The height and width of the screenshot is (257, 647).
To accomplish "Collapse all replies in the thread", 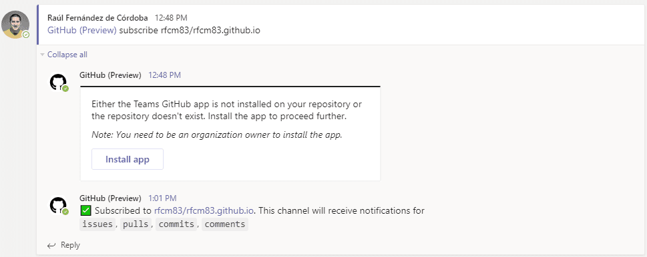I will coord(67,55).
